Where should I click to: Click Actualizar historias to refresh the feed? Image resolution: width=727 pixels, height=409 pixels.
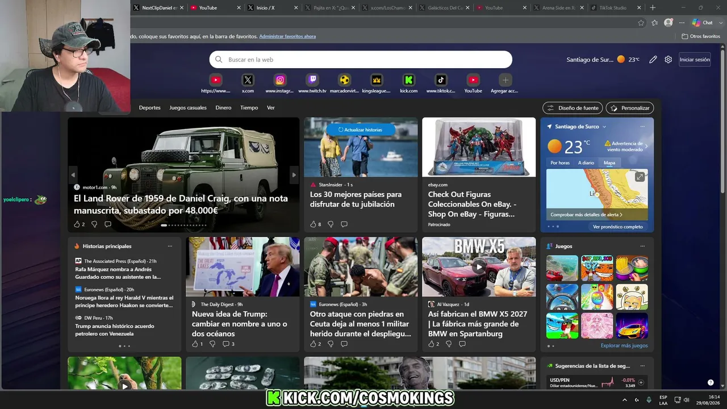360,130
